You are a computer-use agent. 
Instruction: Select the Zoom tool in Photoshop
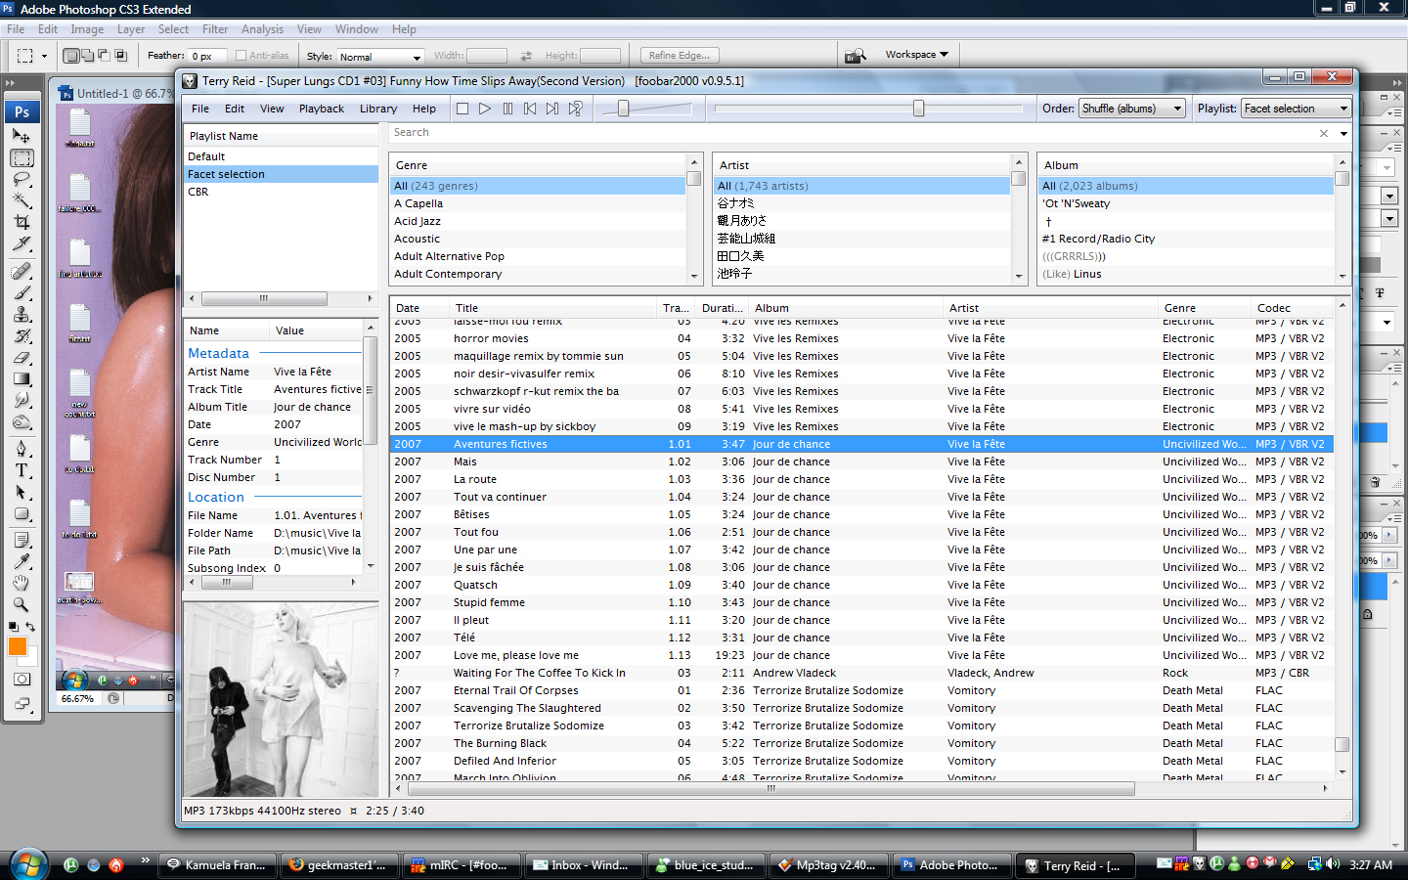coord(22,604)
